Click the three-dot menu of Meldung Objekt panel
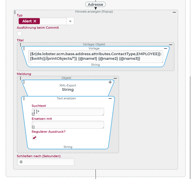This screenshot has width=191, height=179. tap(20, 78)
